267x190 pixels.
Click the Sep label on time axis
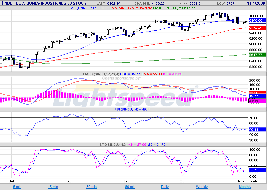pos(127,181)
